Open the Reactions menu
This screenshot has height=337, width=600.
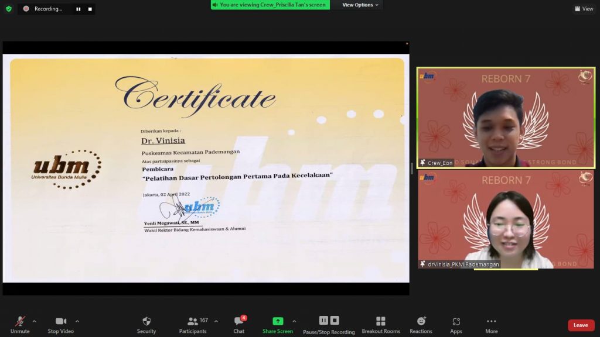421,325
